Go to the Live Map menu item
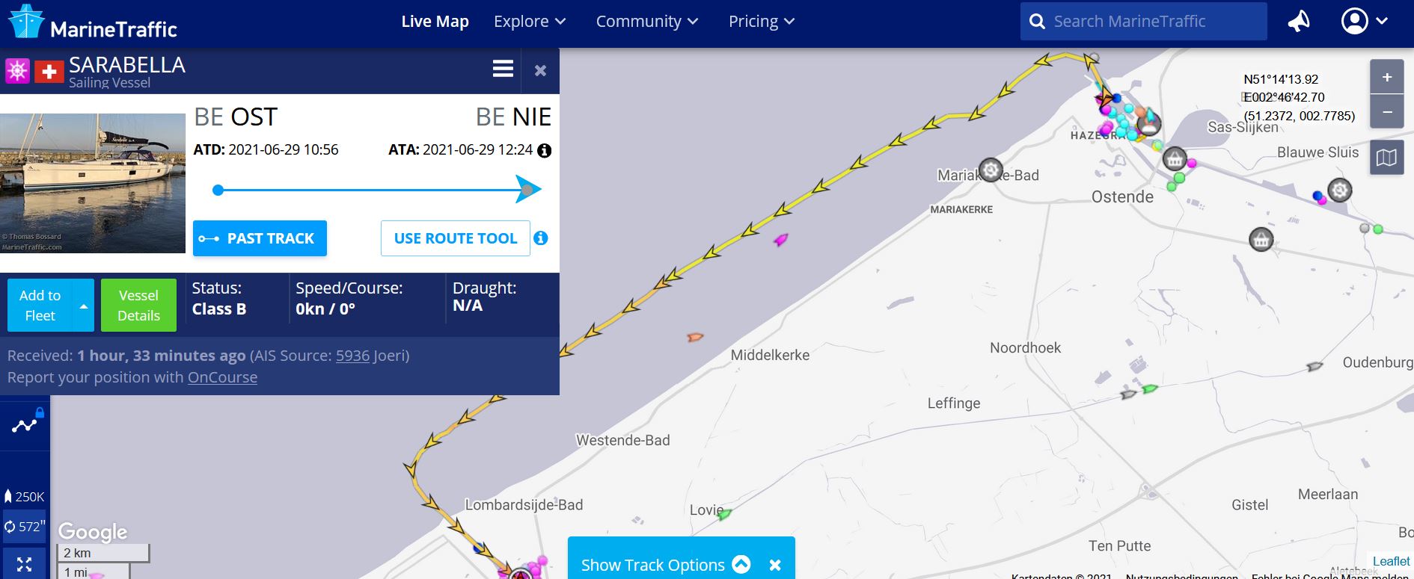The image size is (1414, 579). [x=435, y=22]
